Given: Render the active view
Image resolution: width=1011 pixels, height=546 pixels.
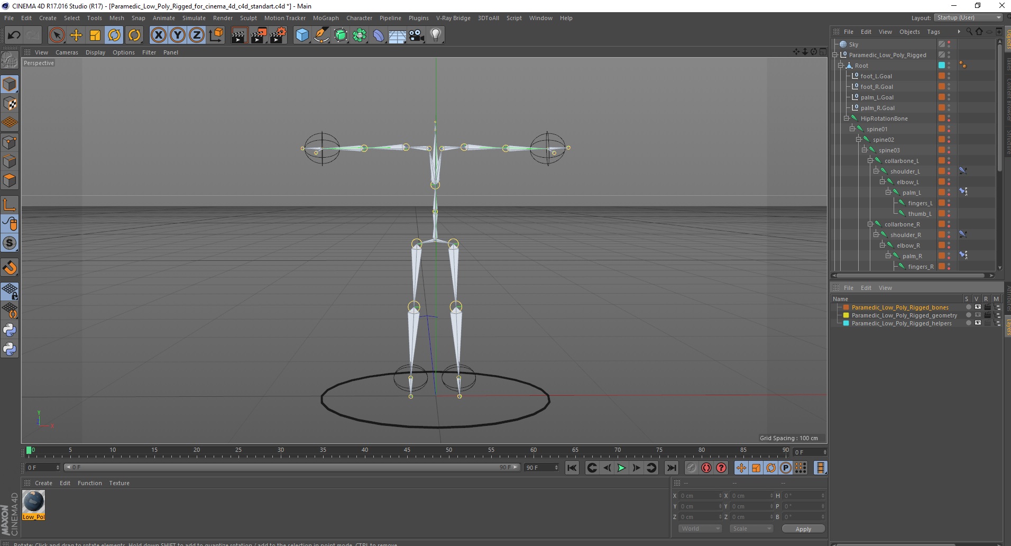Looking at the screenshot, I should [239, 35].
